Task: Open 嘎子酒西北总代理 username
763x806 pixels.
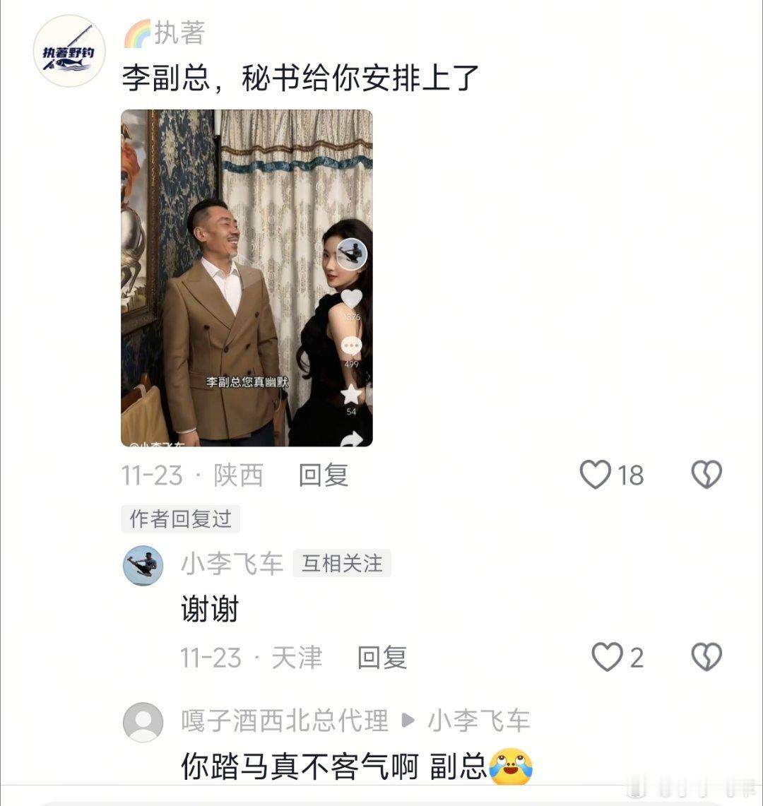Action: click(x=284, y=720)
